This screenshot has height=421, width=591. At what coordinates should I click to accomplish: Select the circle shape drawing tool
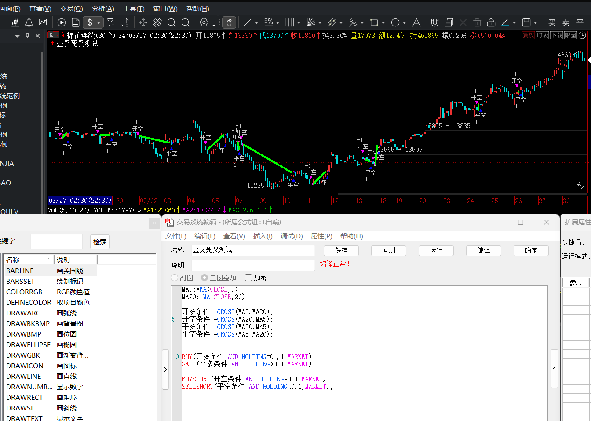point(395,22)
